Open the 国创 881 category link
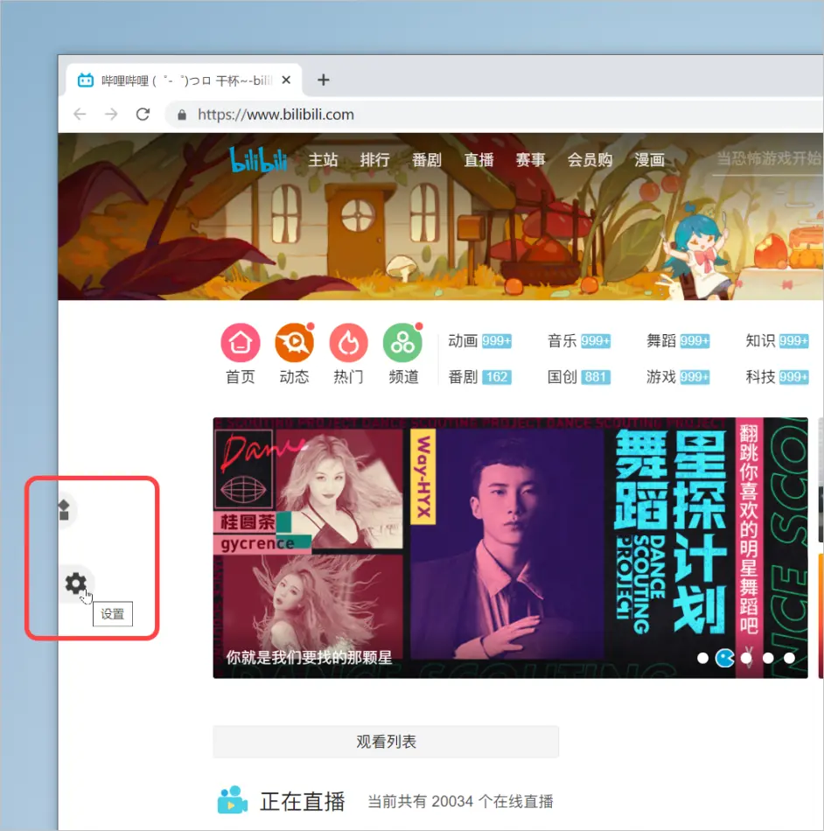This screenshot has width=824, height=831. pyautogui.click(x=579, y=377)
